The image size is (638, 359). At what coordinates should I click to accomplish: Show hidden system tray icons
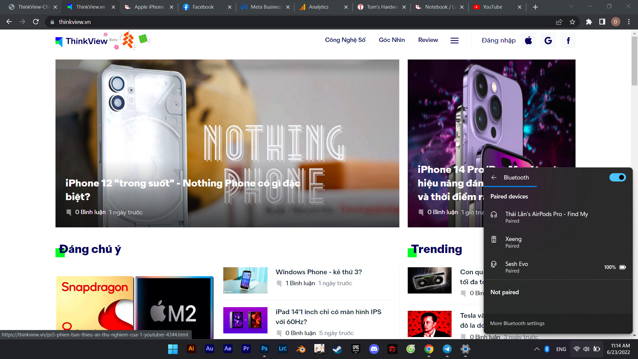pyautogui.click(x=537, y=349)
